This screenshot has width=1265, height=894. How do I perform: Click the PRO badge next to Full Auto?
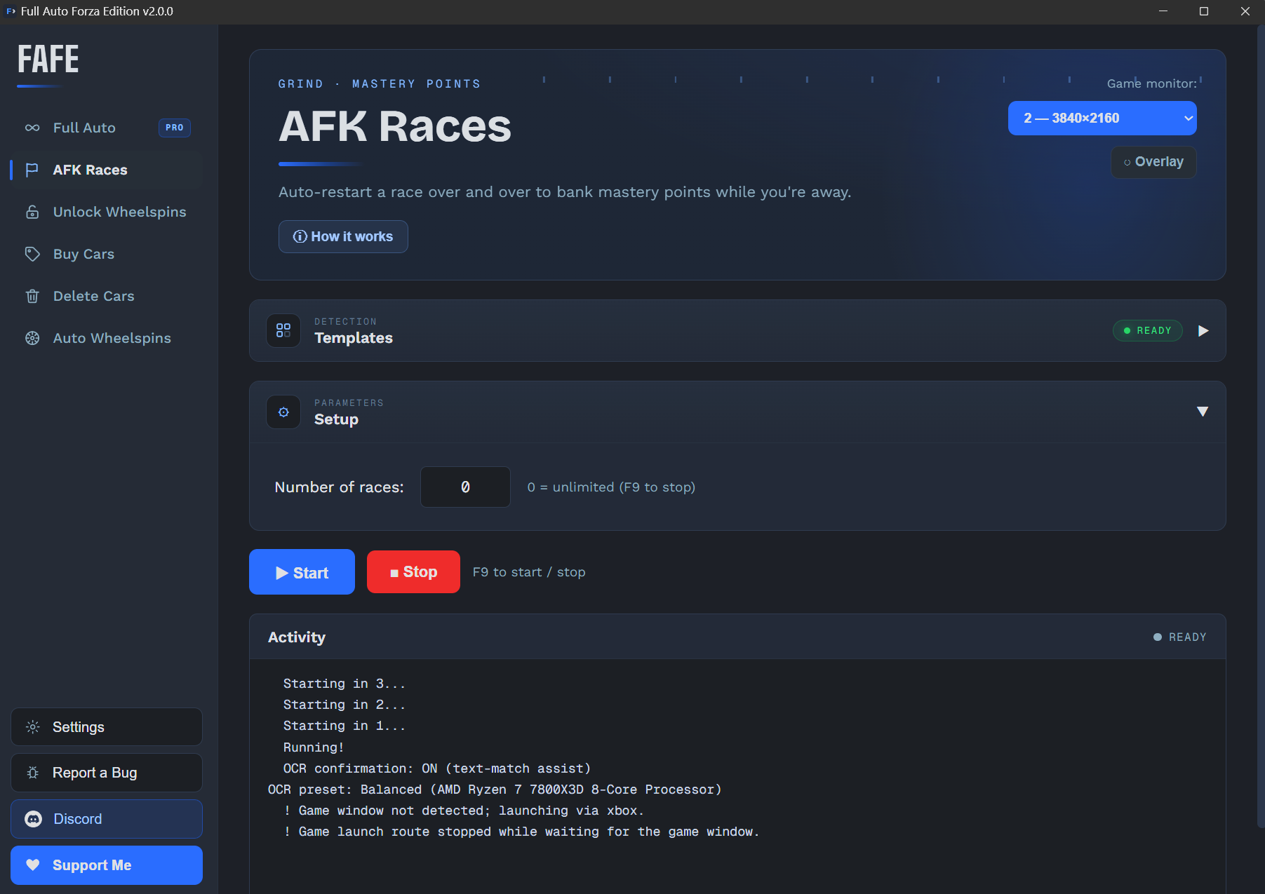pyautogui.click(x=175, y=128)
